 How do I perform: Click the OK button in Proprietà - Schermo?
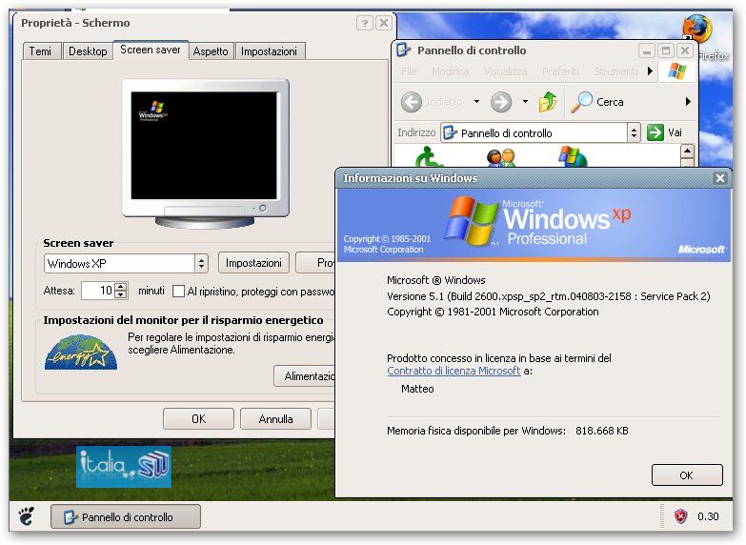[x=198, y=419]
